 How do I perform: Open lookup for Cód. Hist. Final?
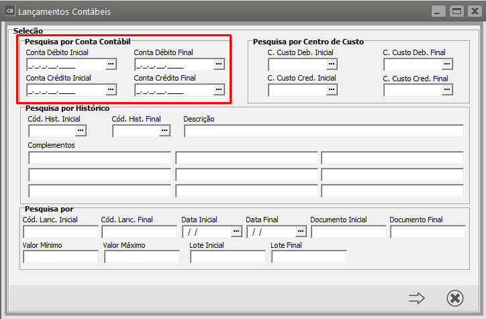pos(164,131)
